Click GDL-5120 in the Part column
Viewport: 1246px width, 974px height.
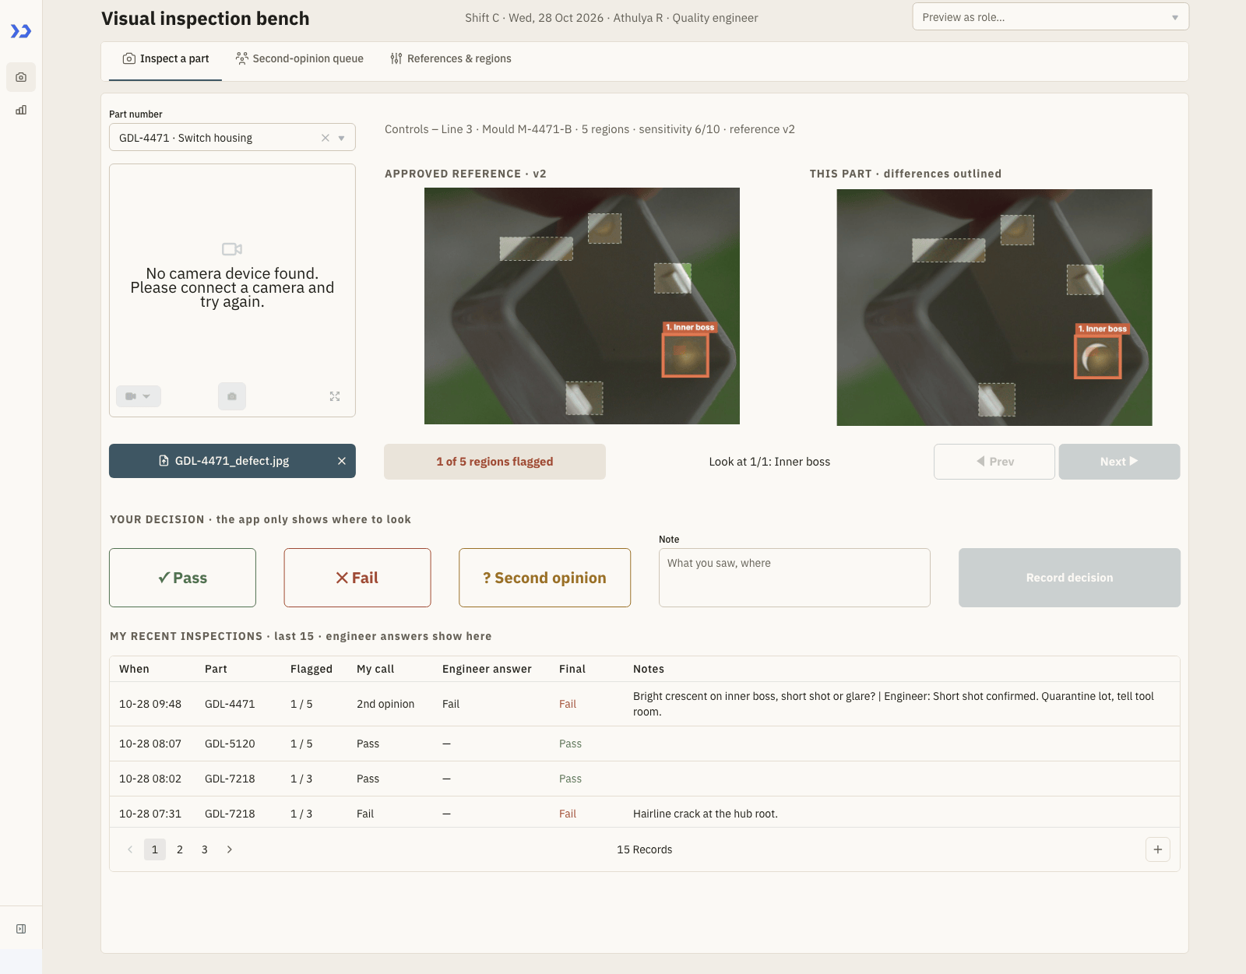230,744
